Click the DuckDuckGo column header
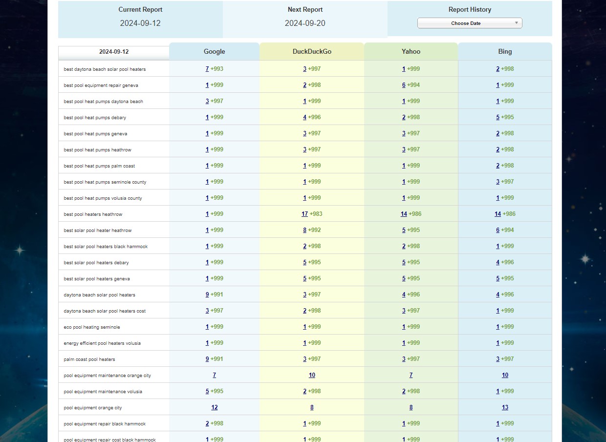The image size is (606, 442). (312, 52)
